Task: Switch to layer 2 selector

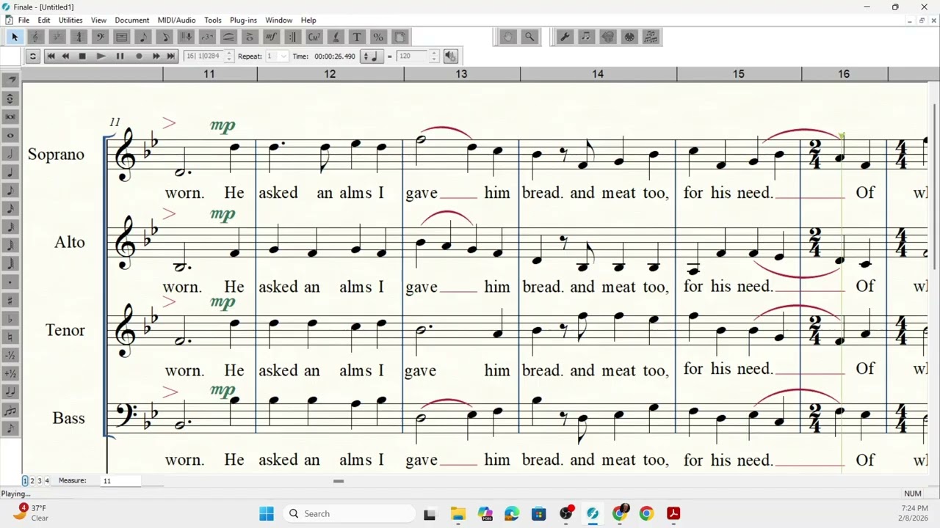Action: (x=32, y=480)
